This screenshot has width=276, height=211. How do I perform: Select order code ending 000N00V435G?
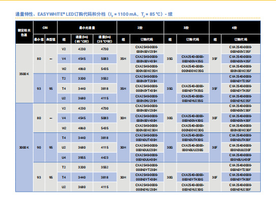[193, 59]
